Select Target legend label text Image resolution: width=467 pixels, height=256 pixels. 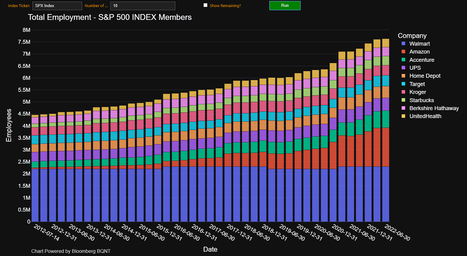pyautogui.click(x=417, y=84)
